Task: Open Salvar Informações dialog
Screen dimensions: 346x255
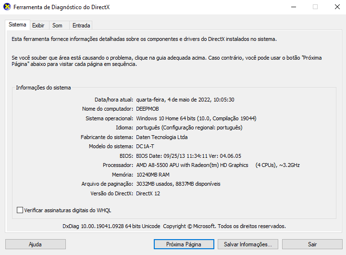Action: 248,244
